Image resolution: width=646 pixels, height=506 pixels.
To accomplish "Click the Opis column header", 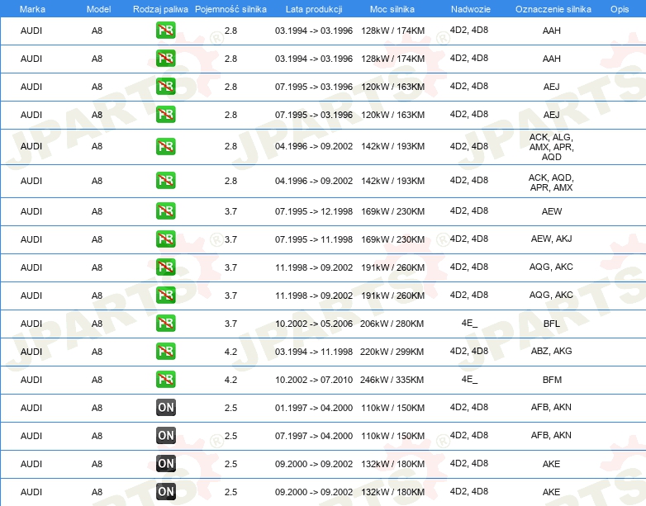I will [x=620, y=9].
